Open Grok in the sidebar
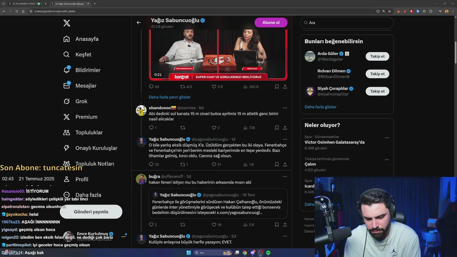This screenshot has height=257, width=457. pyautogui.click(x=75, y=101)
